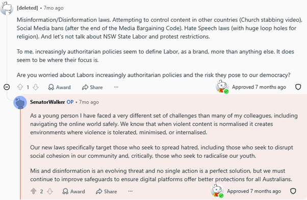Open SenatorWalker's profile via username
Viewport: 307px width, 200px height.
[47, 102]
